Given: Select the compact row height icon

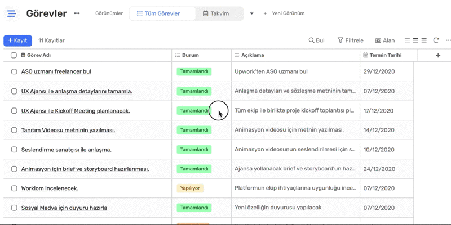Looking at the screenshot, I should 407,40.
